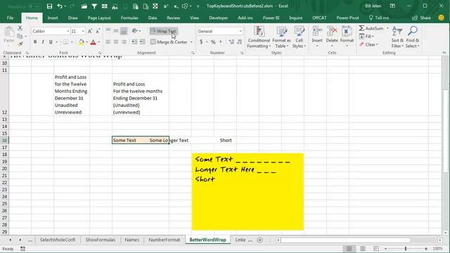Screen dimensions: 450x253
Task: Toggle Align Right for the cell
Action: pos(124,42)
